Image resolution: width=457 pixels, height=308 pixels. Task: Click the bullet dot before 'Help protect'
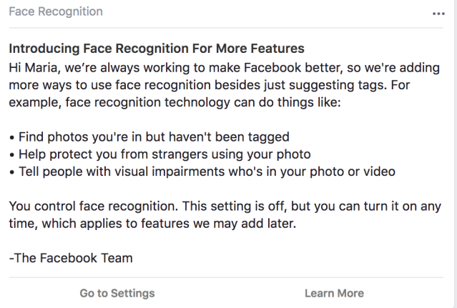tap(11, 155)
